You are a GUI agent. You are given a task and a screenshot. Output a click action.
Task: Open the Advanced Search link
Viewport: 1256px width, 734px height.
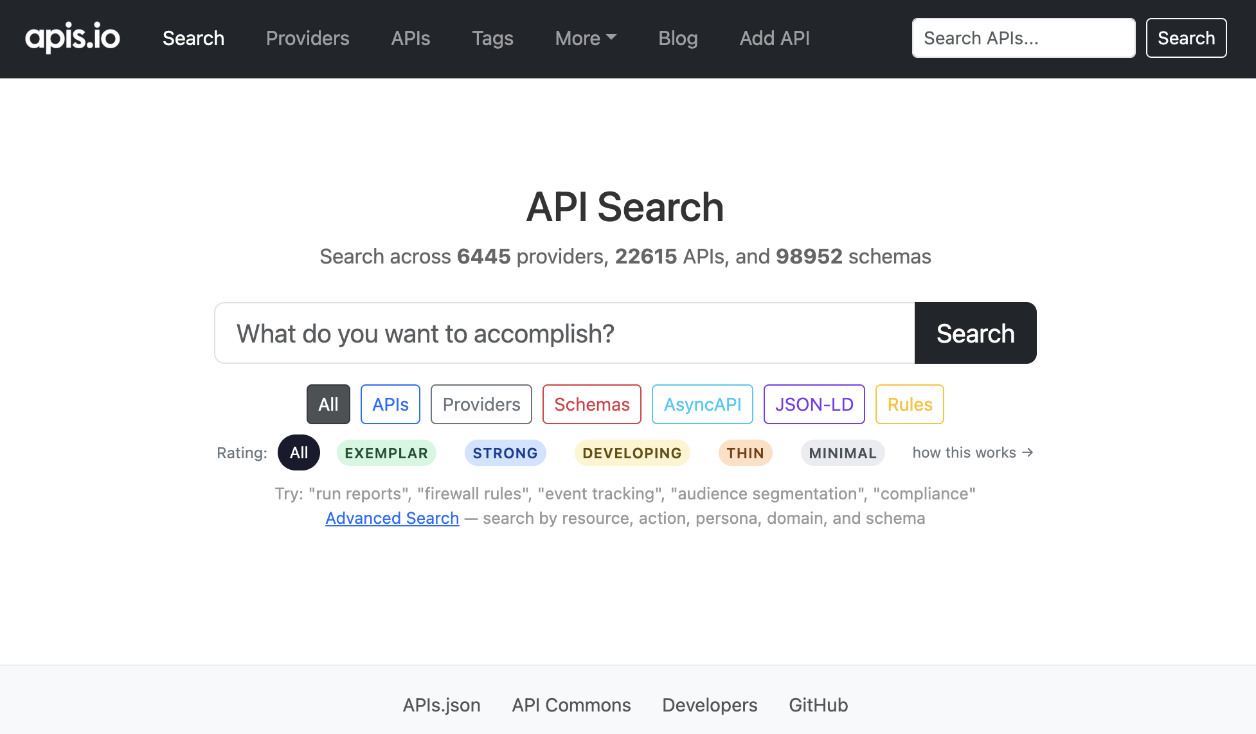coord(392,518)
